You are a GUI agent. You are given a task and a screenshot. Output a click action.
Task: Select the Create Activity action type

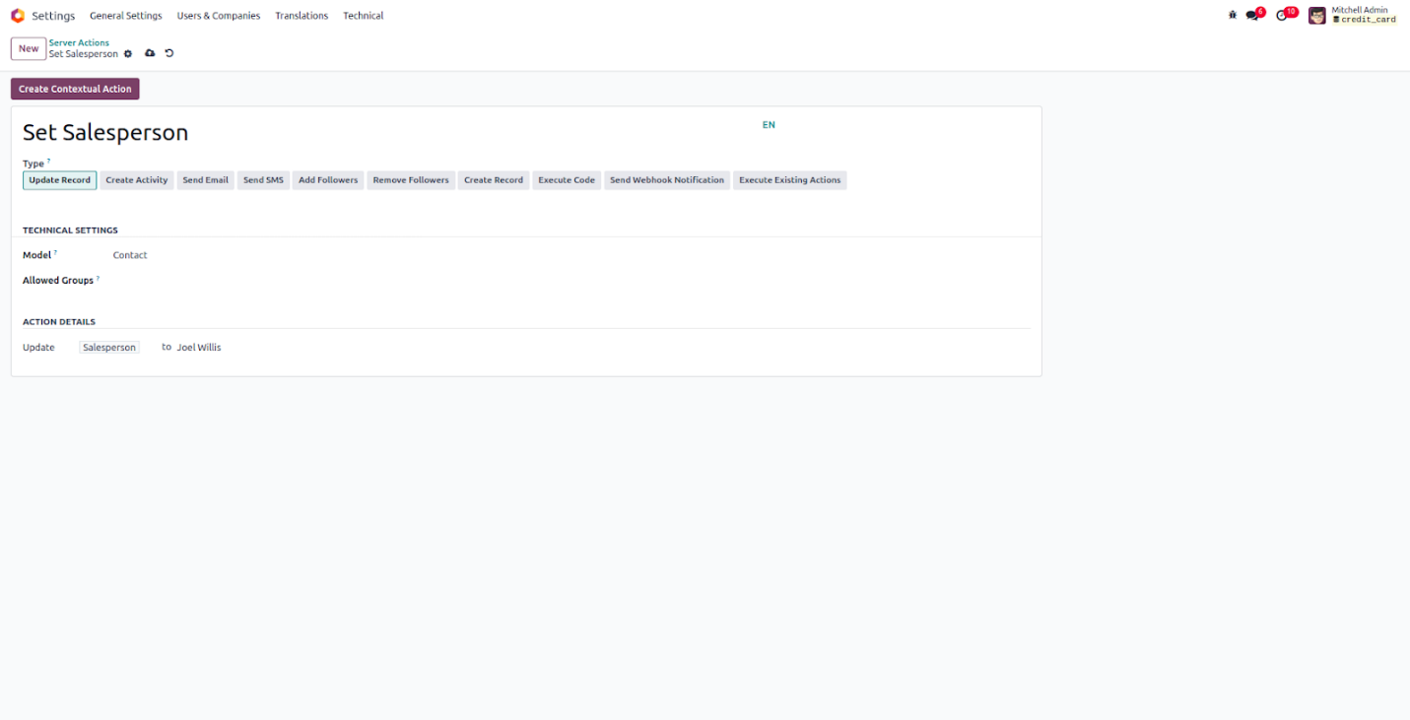click(x=137, y=180)
